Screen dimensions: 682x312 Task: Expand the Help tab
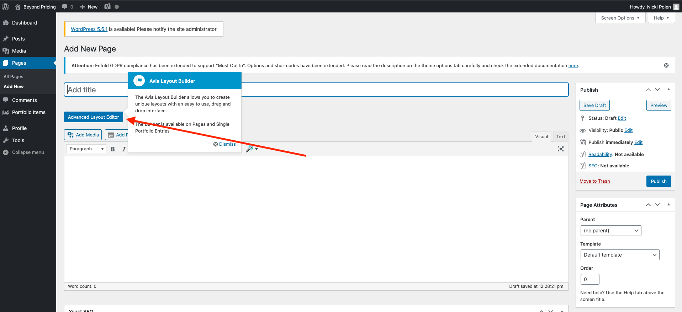661,18
